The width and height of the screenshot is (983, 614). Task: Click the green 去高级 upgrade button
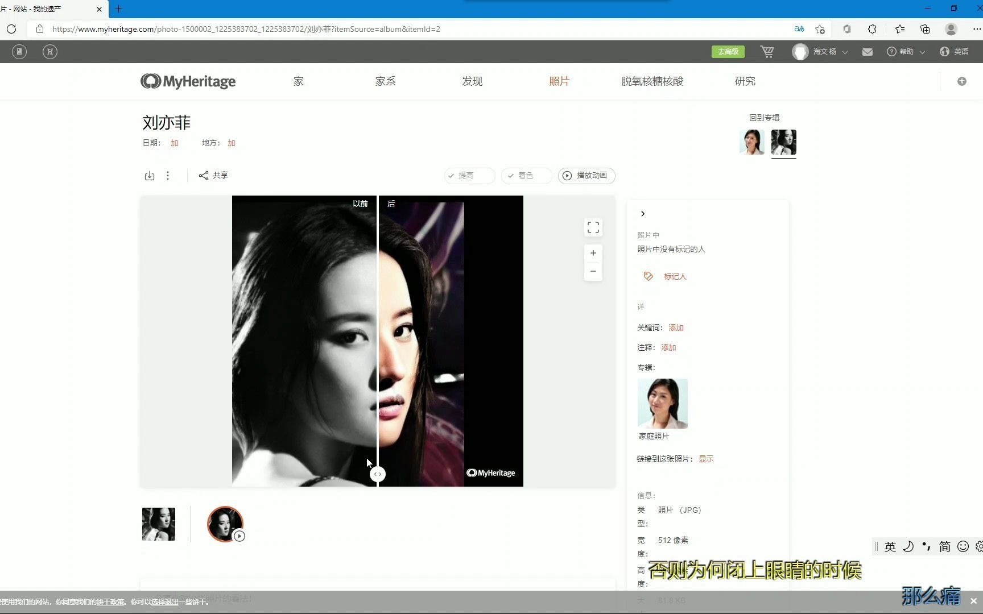point(728,52)
